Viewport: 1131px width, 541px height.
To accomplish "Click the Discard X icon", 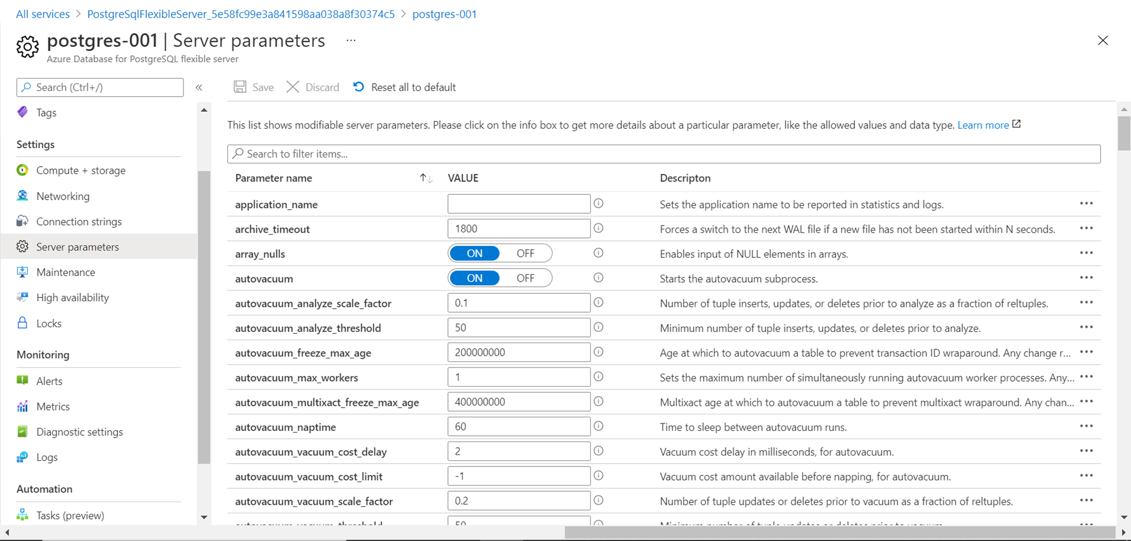I will (293, 87).
